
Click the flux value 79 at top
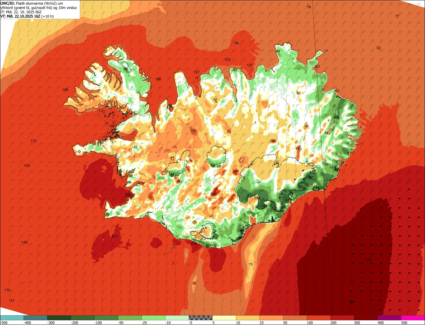coord(309,7)
